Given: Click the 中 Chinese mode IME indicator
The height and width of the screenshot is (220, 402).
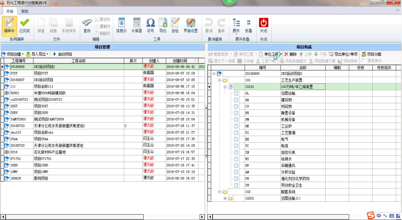Looking at the screenshot, I should click(x=379, y=216).
